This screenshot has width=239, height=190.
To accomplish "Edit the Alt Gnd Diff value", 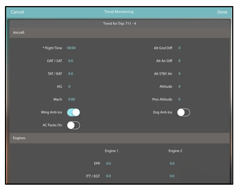I will click(x=180, y=48).
